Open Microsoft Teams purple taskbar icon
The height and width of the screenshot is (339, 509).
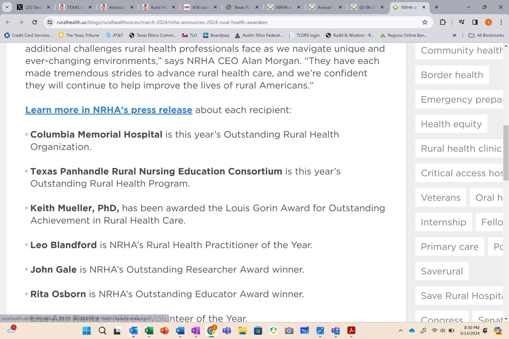tap(226, 331)
